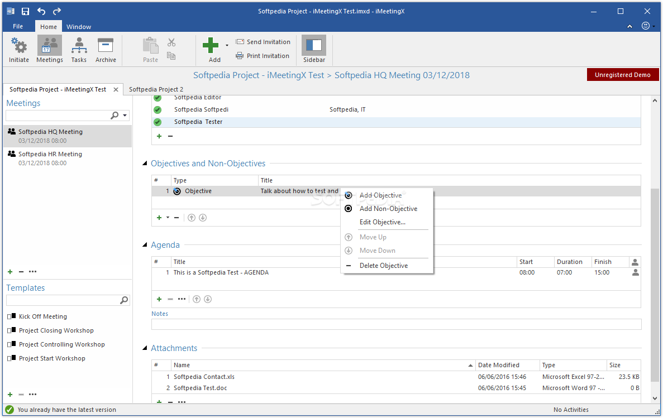The image size is (663, 418).
Task: Add a participant with the plus icon
Action: pos(159,136)
